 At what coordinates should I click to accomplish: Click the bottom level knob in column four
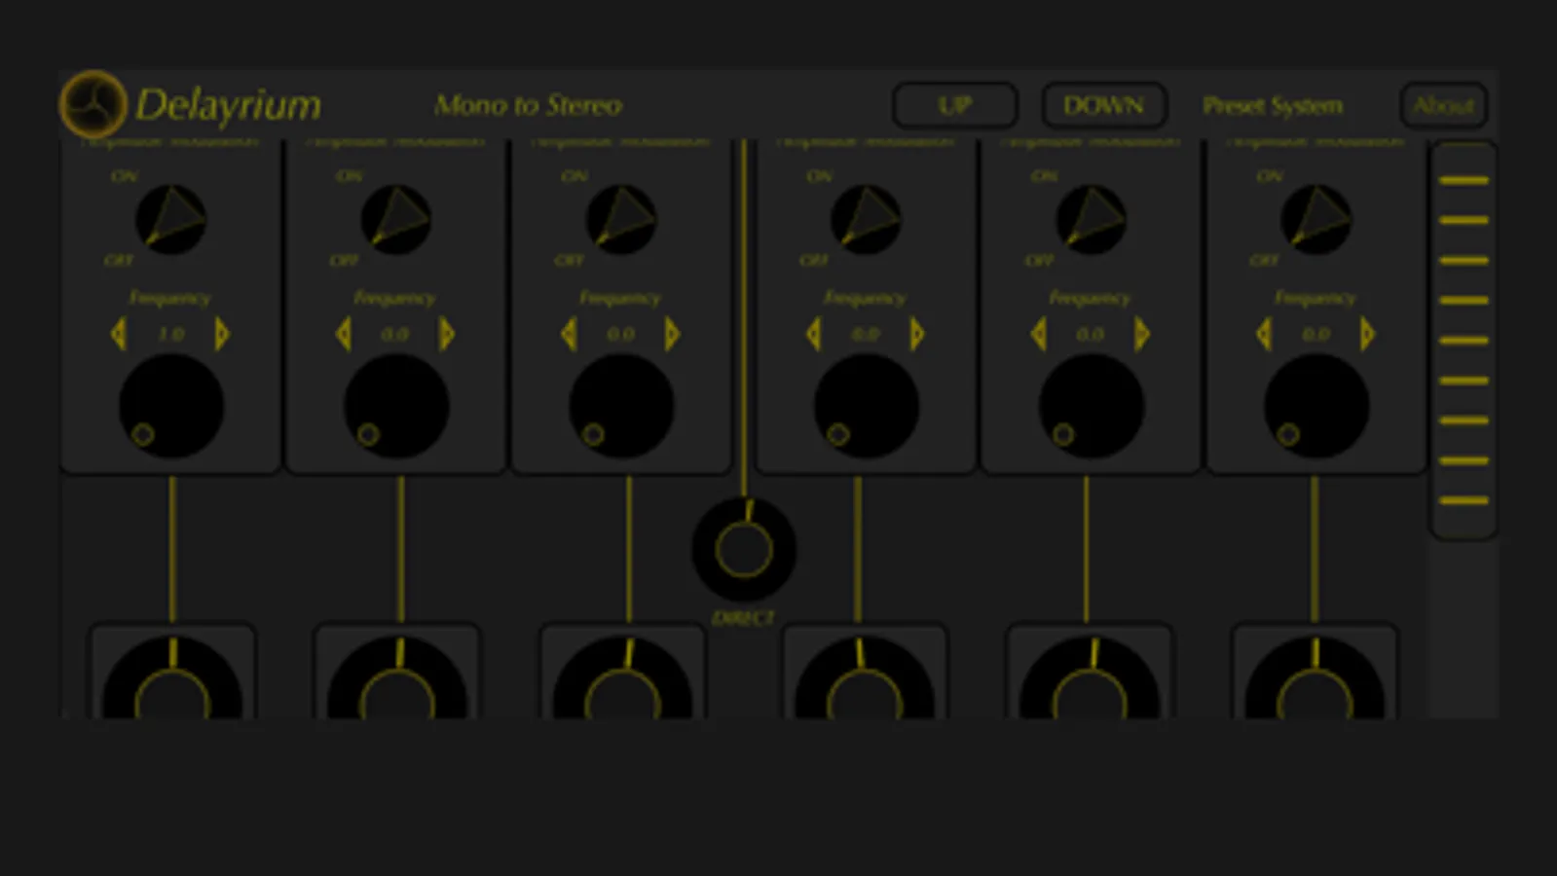(x=865, y=678)
